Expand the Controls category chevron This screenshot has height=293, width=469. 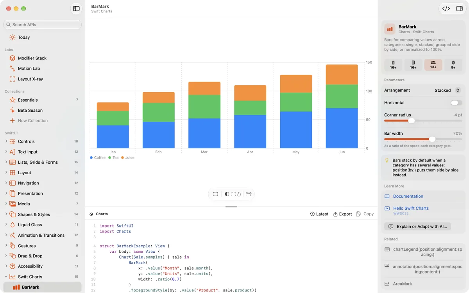coord(6,141)
